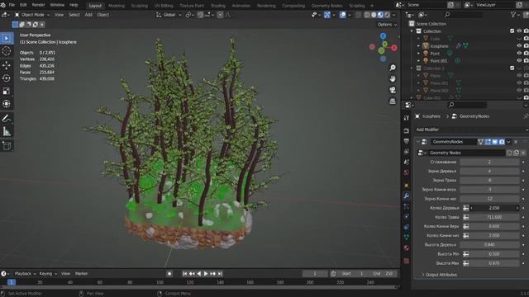Image resolution: width=529 pixels, height=297 pixels.
Task: Click the grass-count value field 711.600
Action: 494,217
